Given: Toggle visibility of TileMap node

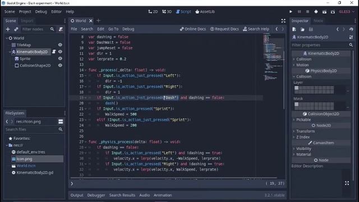Looking at the screenshot, I should click(60, 45).
